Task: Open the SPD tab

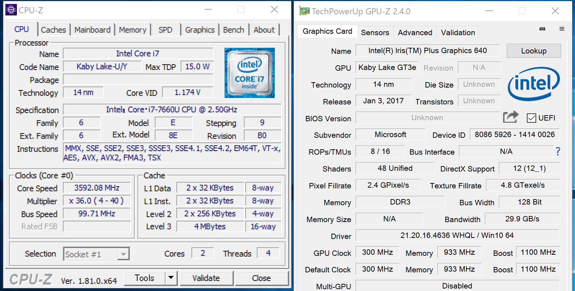Action: [x=166, y=30]
